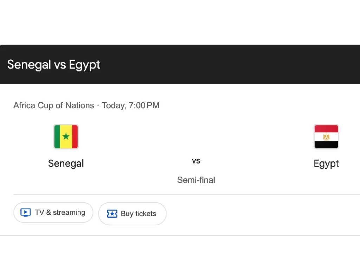Click the green star on Senegal's flag
The image size is (360, 270).
pos(66,136)
